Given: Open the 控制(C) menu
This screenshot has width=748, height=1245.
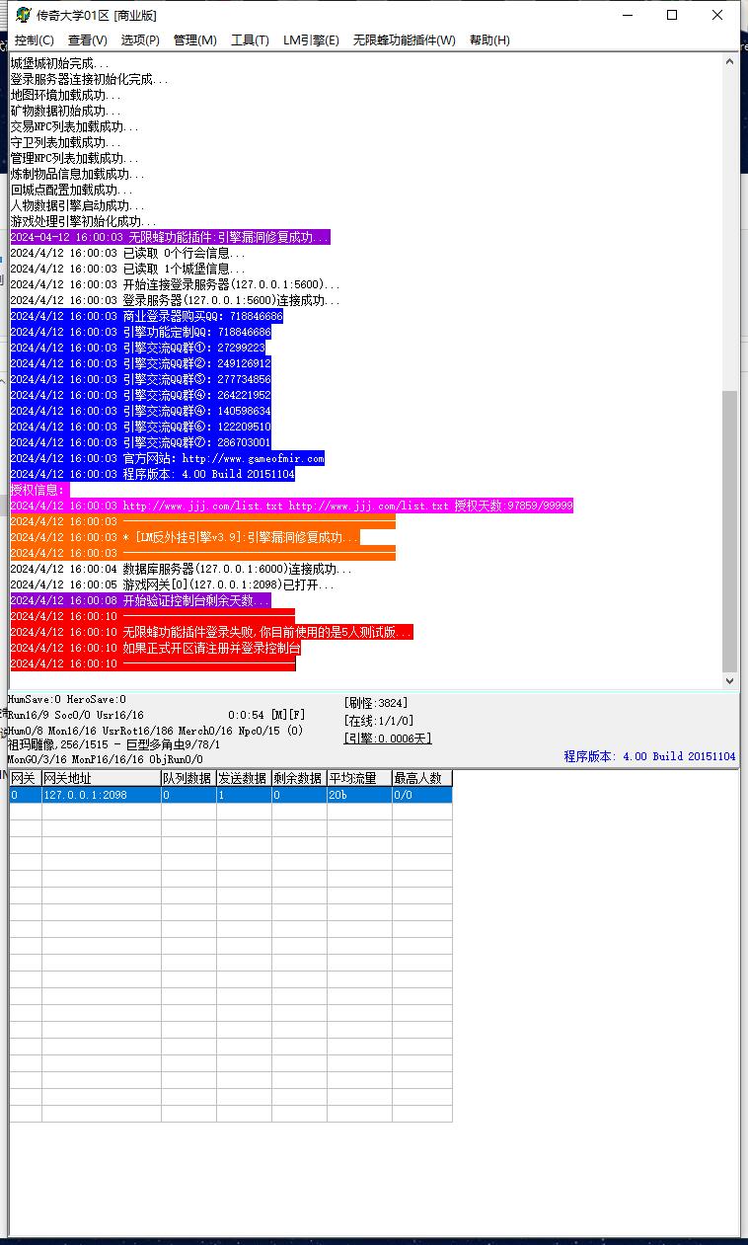Looking at the screenshot, I should 35,40.
